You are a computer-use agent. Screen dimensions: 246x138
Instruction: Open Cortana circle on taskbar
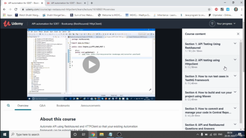[x=75, y=135]
